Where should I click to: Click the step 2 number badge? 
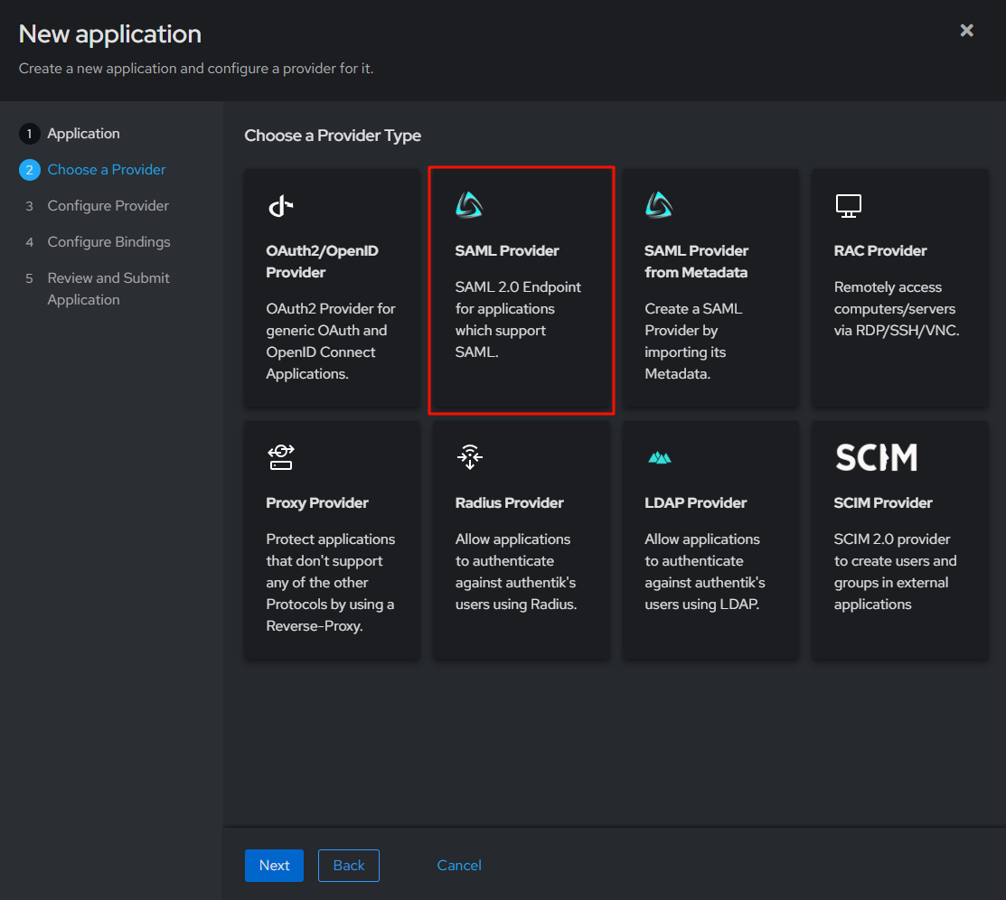[x=29, y=169]
